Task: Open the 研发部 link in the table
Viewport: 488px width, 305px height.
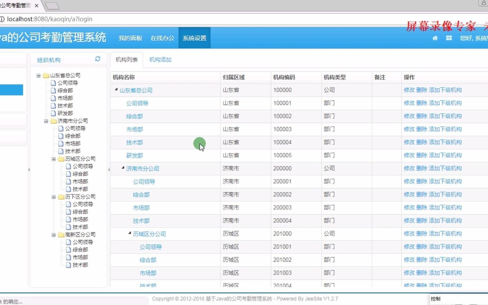Action: tap(134, 156)
